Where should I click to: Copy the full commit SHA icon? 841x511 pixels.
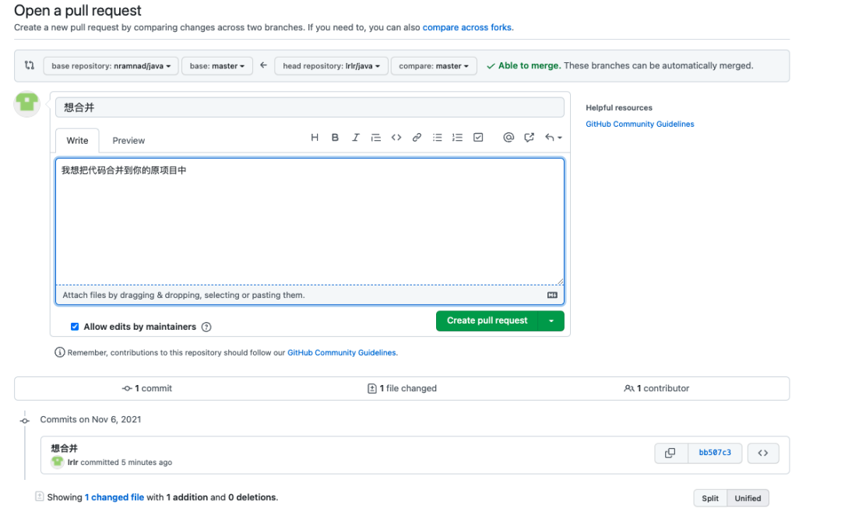coord(670,453)
